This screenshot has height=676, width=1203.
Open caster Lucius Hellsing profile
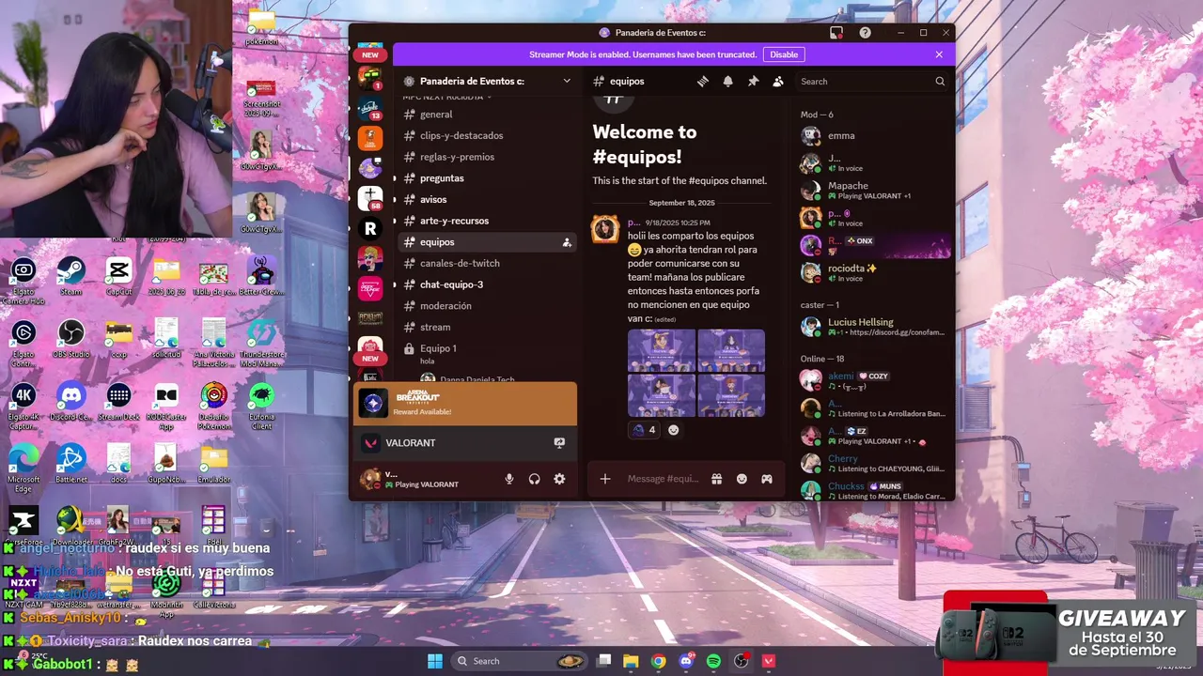873,327
